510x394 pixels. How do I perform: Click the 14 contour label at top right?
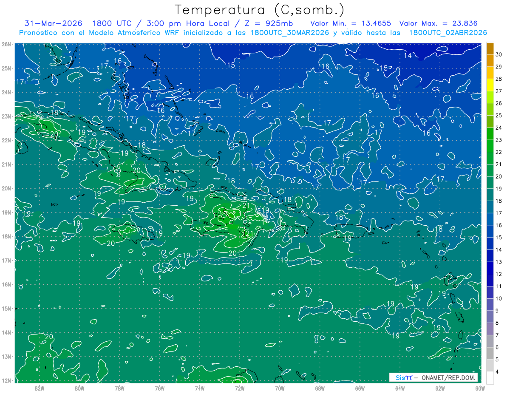tap(408, 56)
